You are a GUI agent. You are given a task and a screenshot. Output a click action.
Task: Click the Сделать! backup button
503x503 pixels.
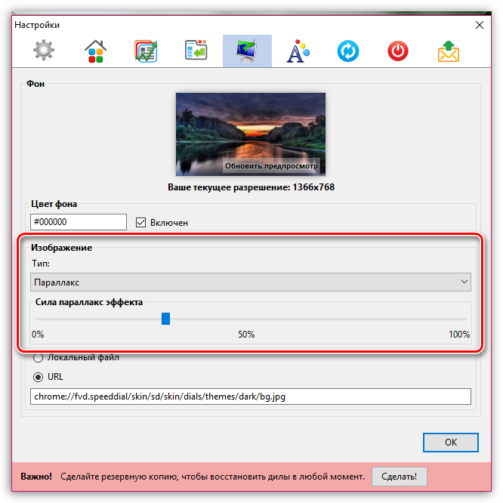[x=399, y=477]
